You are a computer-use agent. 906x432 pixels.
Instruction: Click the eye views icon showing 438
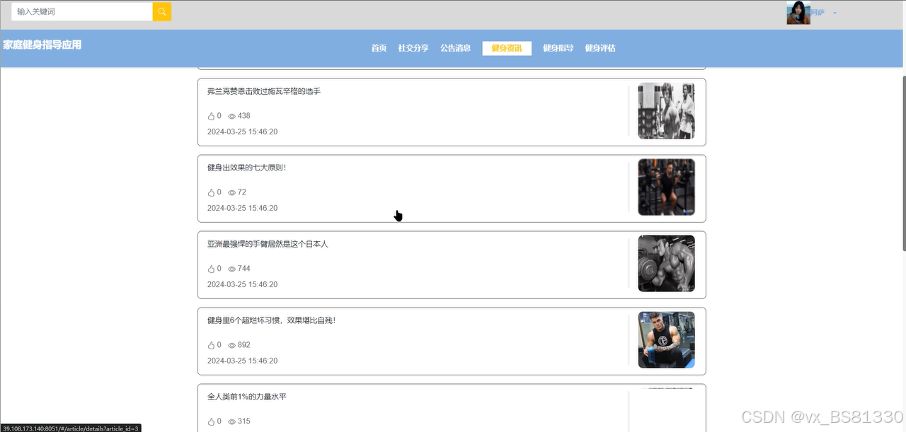(x=231, y=116)
